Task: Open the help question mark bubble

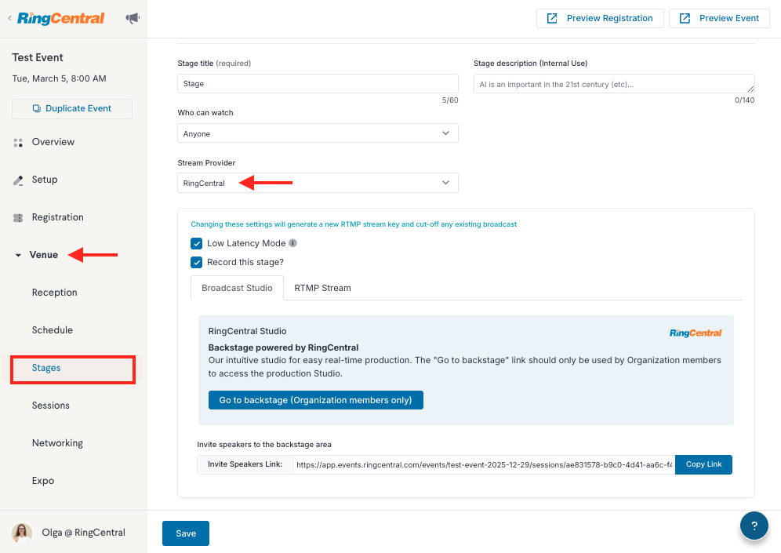Action: click(x=754, y=526)
